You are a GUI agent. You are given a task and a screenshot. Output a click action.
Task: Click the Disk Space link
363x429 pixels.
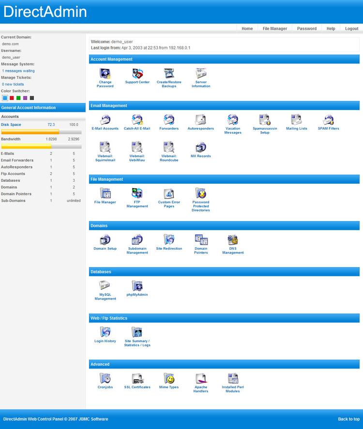pos(11,125)
